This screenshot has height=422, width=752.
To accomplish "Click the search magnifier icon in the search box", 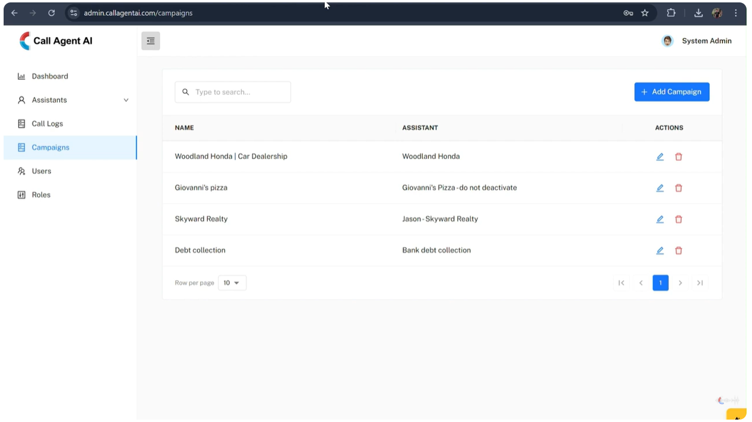I will pos(186,92).
